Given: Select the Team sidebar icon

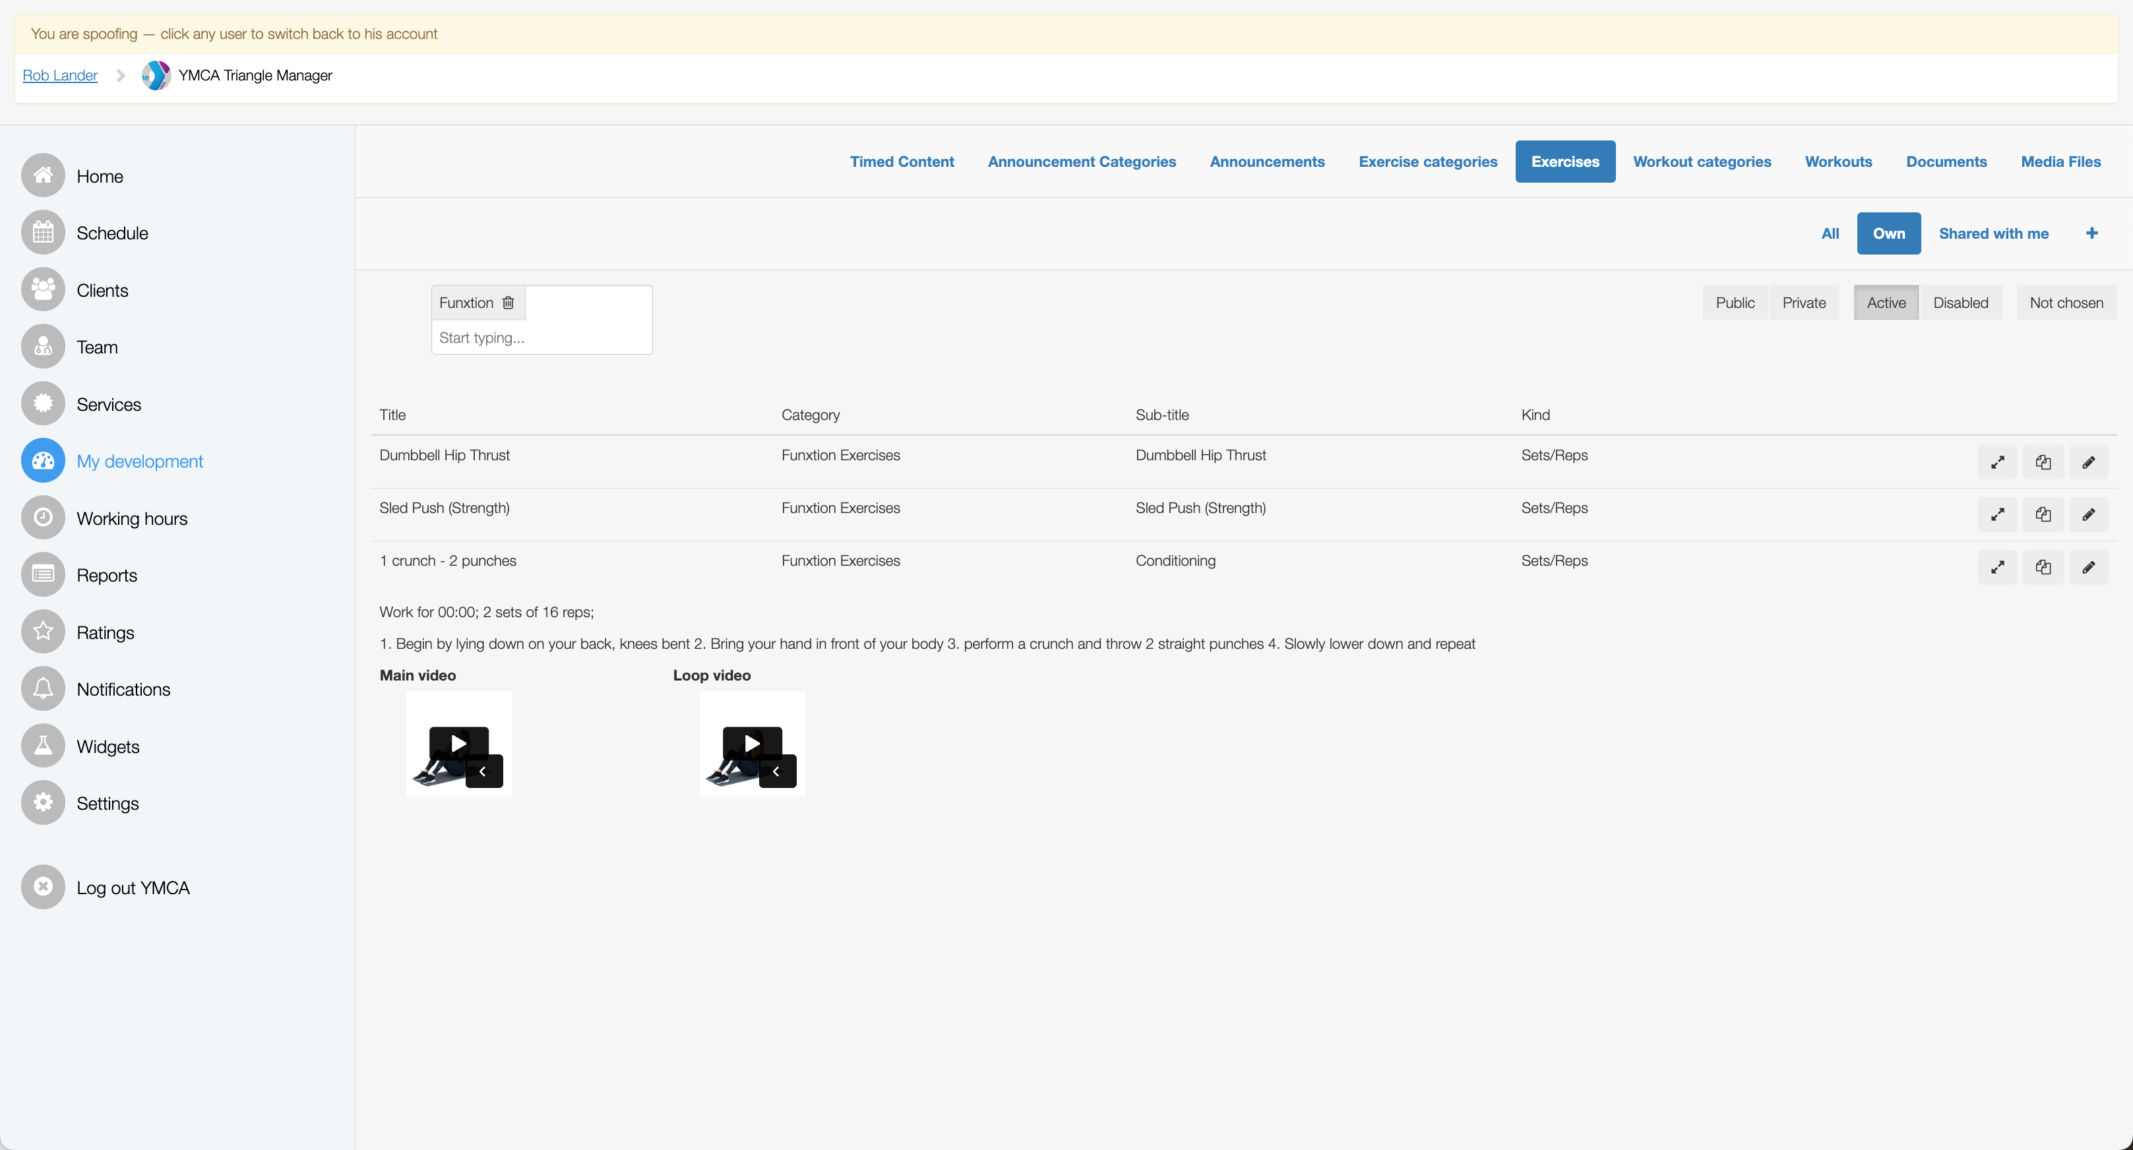Looking at the screenshot, I should [x=43, y=347].
